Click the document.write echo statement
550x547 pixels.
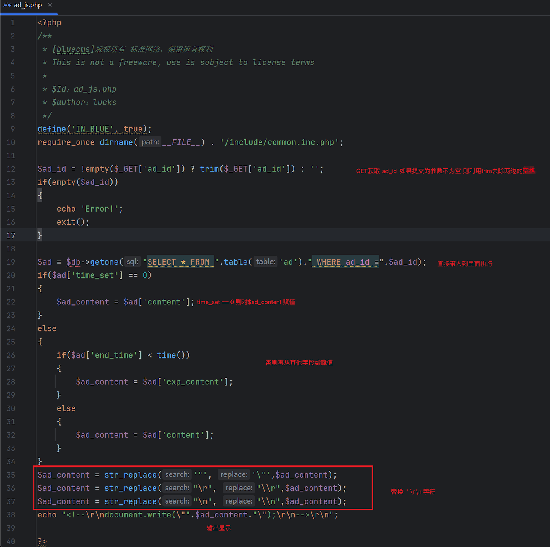tap(188, 515)
